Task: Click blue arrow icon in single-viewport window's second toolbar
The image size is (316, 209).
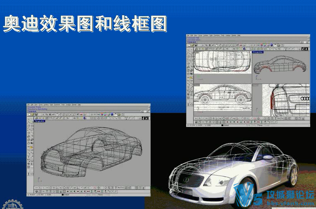Action: pyautogui.click(x=85, y=118)
